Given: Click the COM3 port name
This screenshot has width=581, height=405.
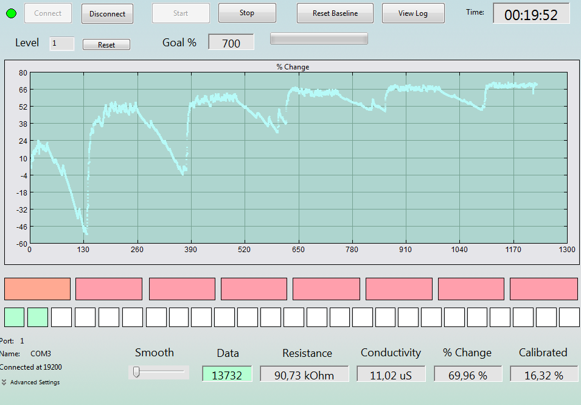Looking at the screenshot, I should coord(41,354).
